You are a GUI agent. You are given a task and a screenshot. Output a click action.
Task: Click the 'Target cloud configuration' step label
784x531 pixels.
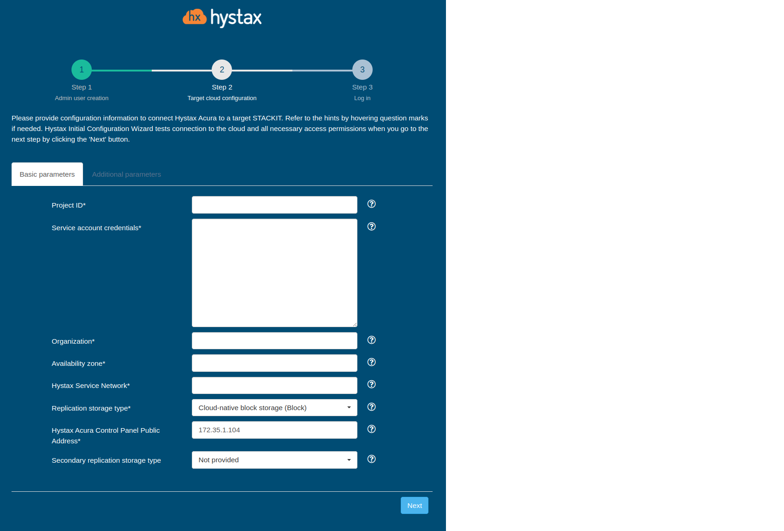(222, 98)
